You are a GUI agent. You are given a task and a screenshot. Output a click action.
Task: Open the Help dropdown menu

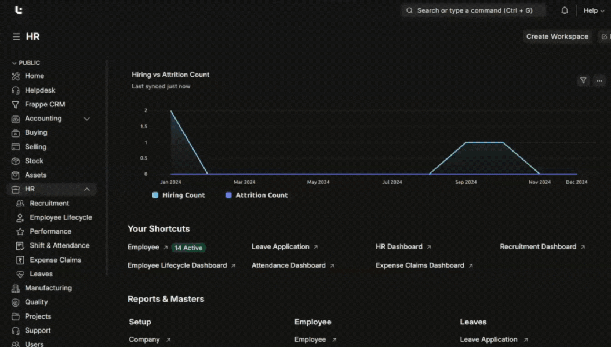[594, 10]
